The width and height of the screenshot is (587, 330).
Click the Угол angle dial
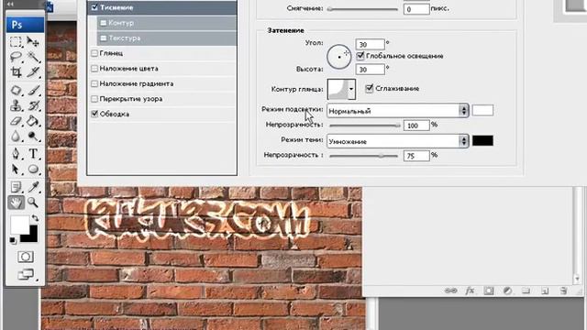point(338,57)
